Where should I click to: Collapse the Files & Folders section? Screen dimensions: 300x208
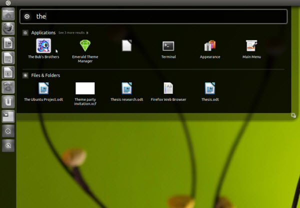click(x=25, y=75)
